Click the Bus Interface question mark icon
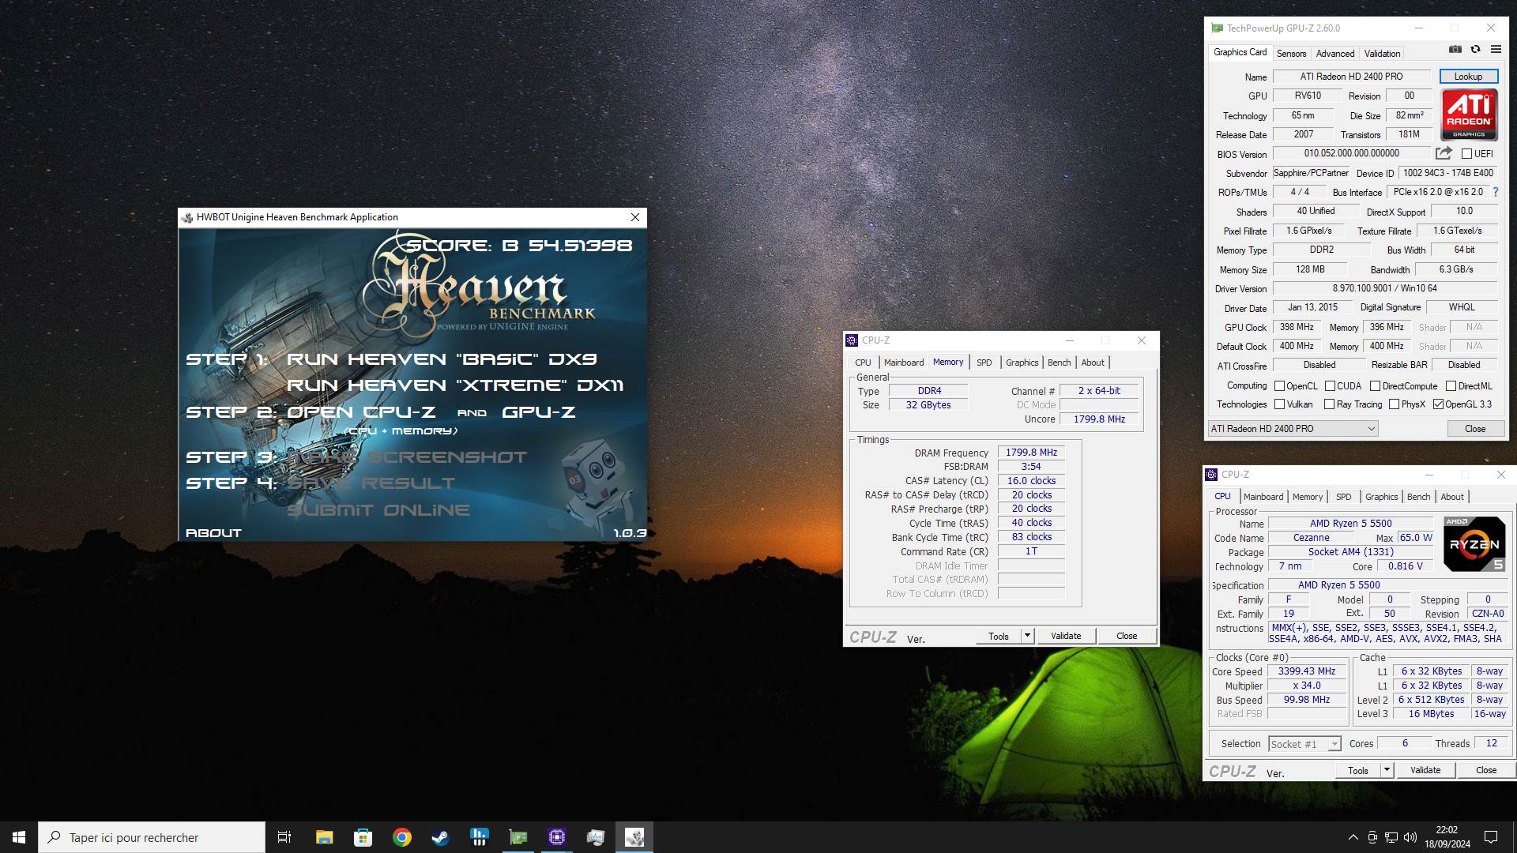The width and height of the screenshot is (1517, 853). (x=1495, y=192)
